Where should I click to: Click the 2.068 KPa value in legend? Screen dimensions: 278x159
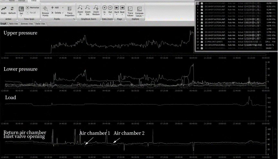tap(271, 39)
